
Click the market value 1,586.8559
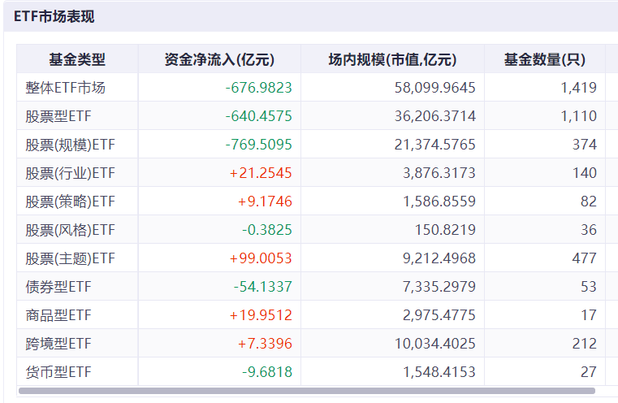click(439, 201)
